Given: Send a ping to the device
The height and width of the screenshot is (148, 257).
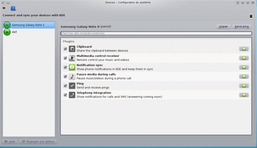Looking at the screenshot, I should (x=242, y=27).
